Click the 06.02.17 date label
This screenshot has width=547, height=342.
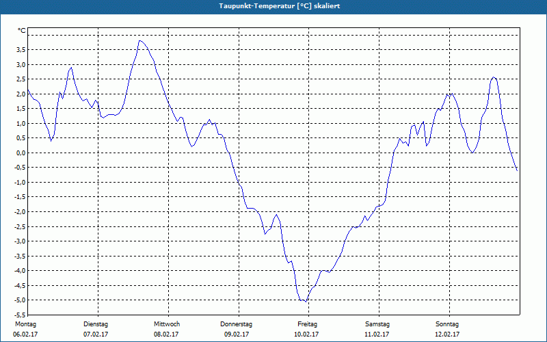(x=25, y=334)
